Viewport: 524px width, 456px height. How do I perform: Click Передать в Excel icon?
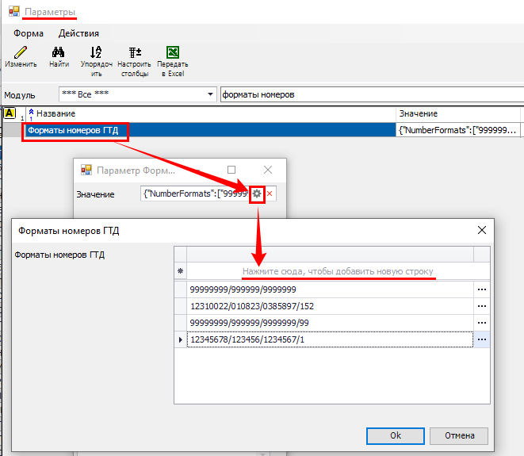click(171, 53)
